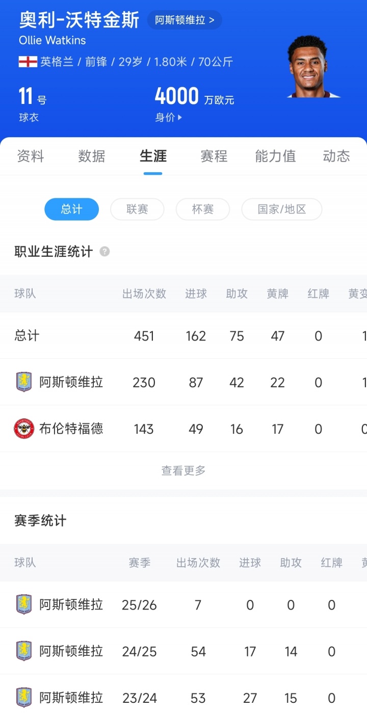Expand the 国家/地区 filter option
Viewport: 367px width, 713px height.
click(x=282, y=209)
